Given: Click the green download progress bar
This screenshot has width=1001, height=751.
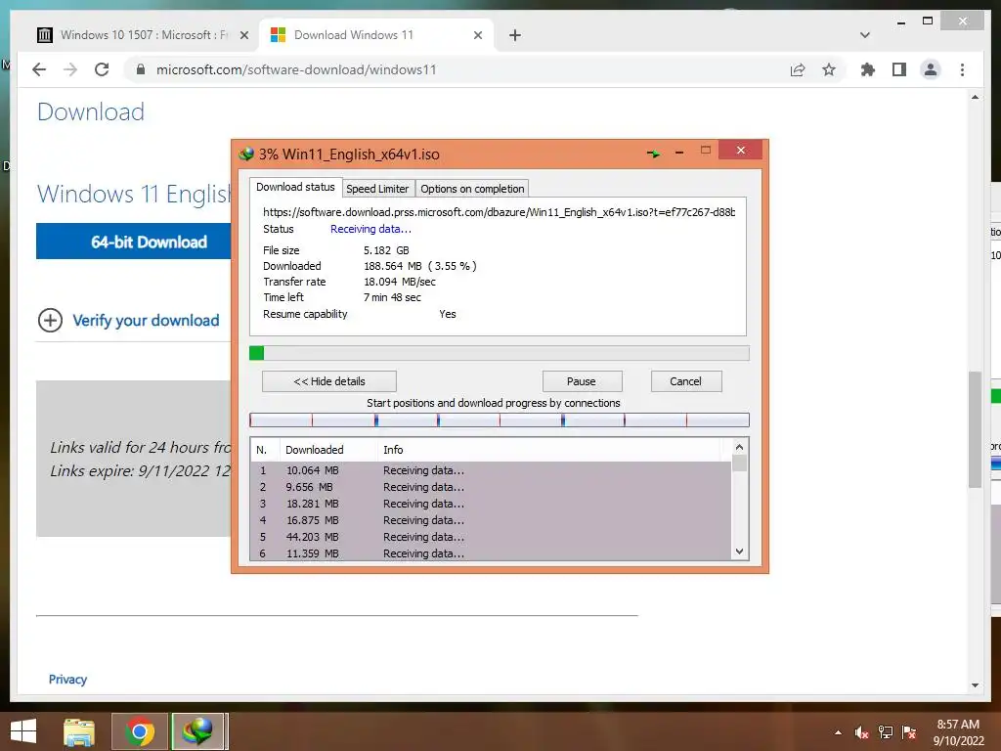Looking at the screenshot, I should (500, 353).
